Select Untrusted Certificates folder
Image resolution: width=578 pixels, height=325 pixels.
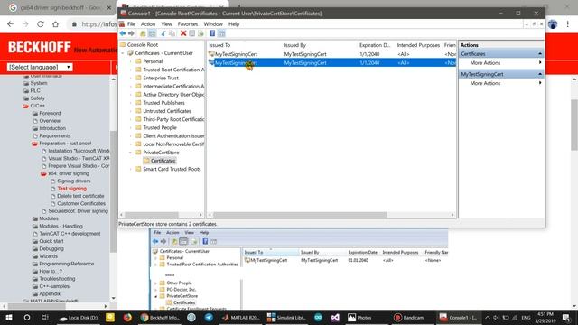167,111
